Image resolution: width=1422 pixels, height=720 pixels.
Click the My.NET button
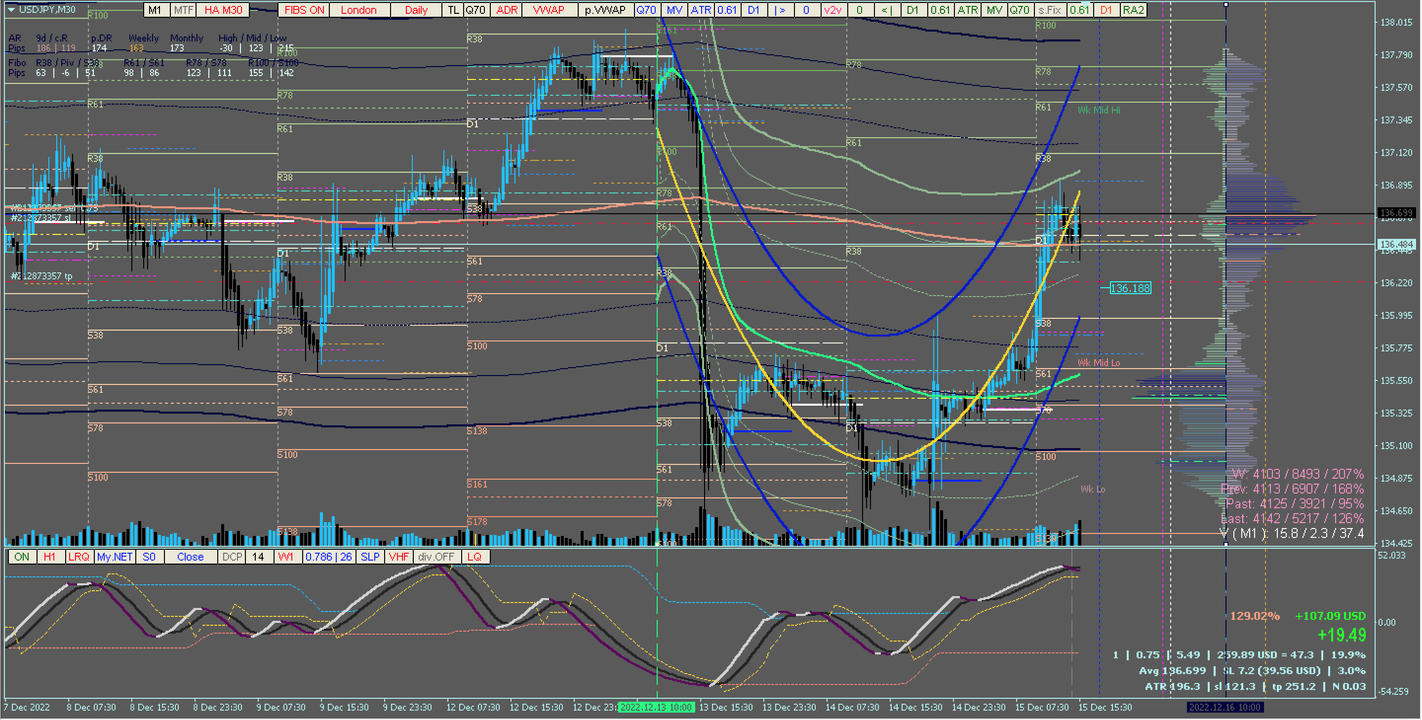pyautogui.click(x=115, y=557)
